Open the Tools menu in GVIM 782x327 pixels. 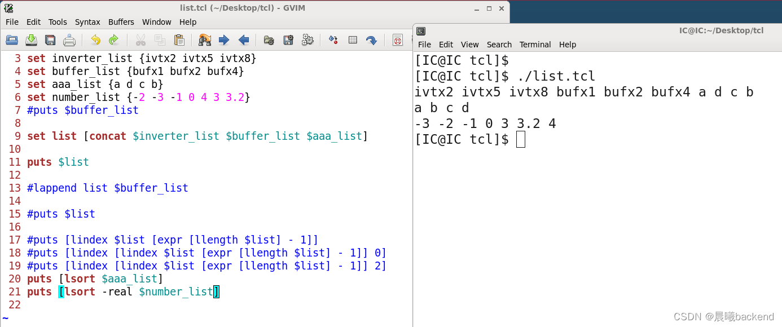click(x=58, y=22)
